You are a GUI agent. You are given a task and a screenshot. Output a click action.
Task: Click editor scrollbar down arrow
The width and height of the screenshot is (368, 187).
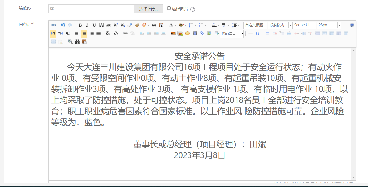click(x=353, y=178)
